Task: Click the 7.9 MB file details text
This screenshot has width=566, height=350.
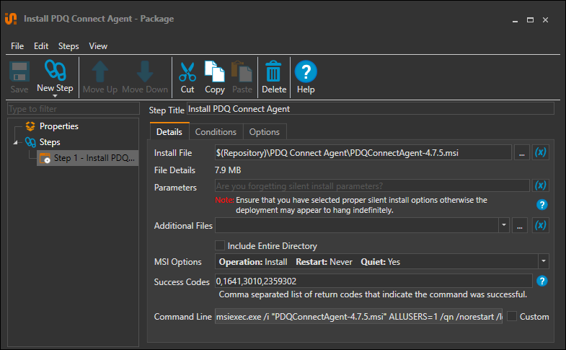Action: point(228,170)
